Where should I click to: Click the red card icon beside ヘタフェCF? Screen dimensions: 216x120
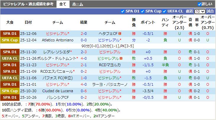[x=120, y=34]
